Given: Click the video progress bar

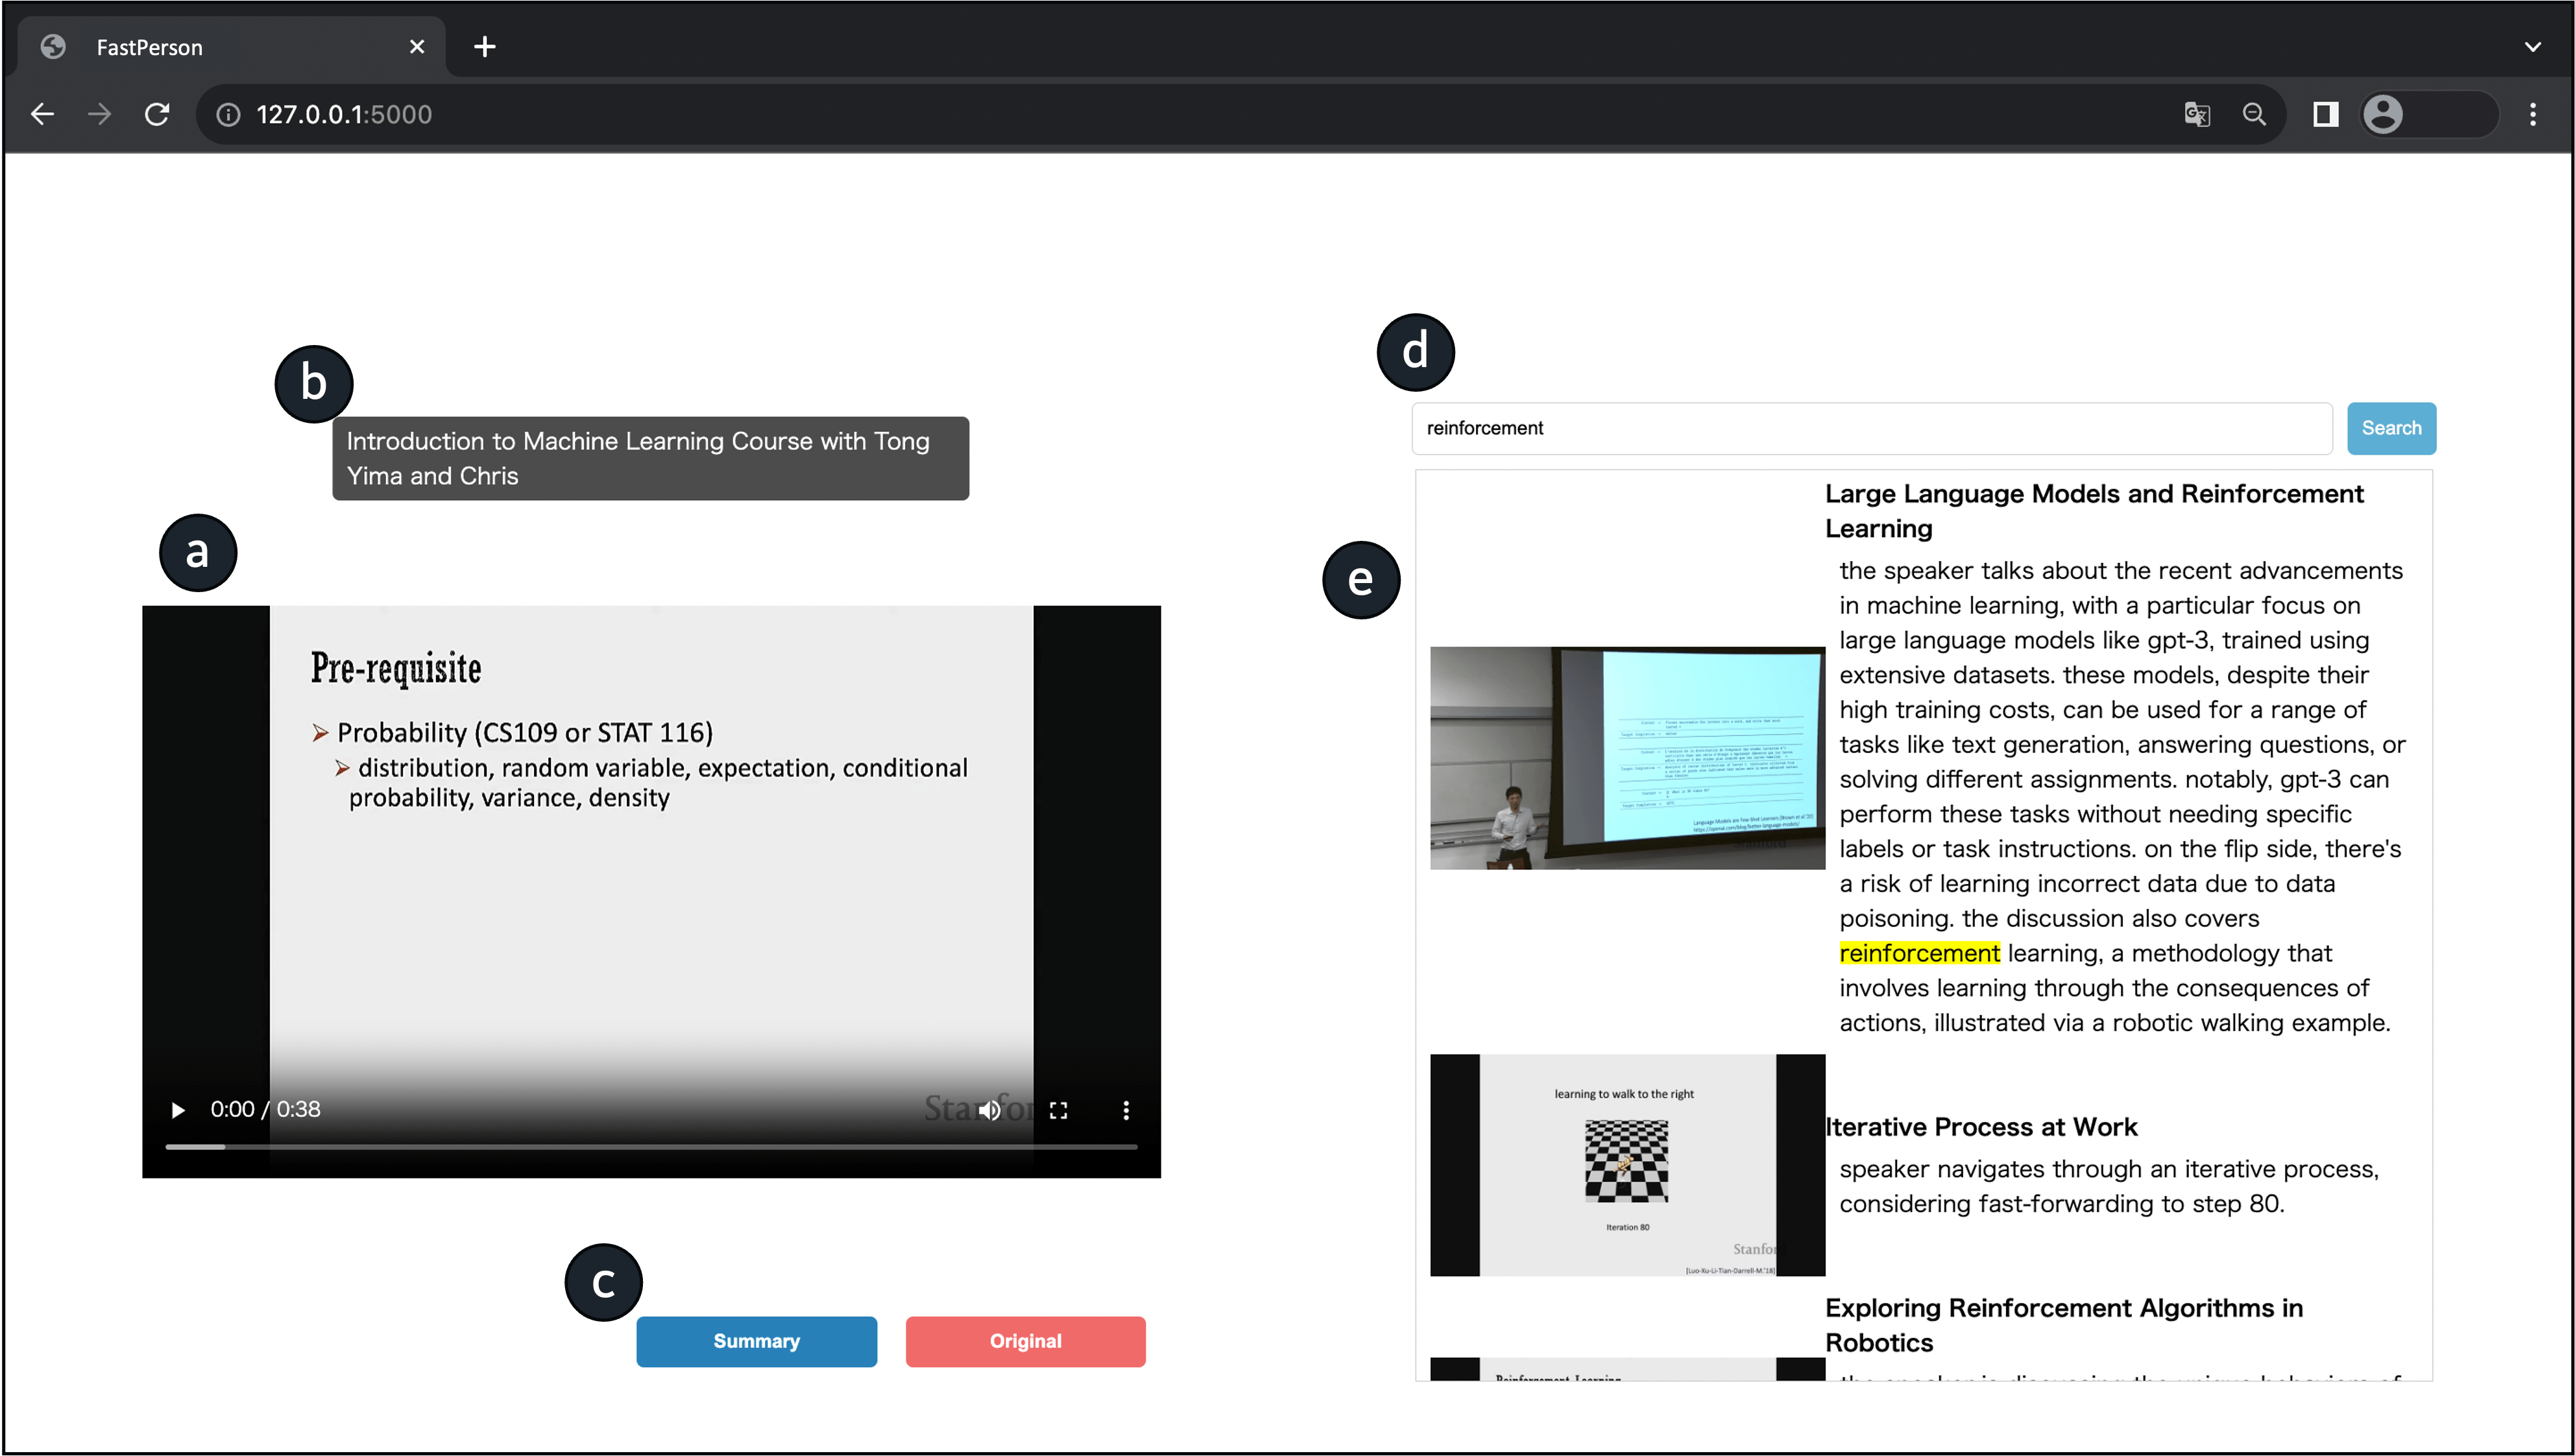Looking at the screenshot, I should [650, 1146].
